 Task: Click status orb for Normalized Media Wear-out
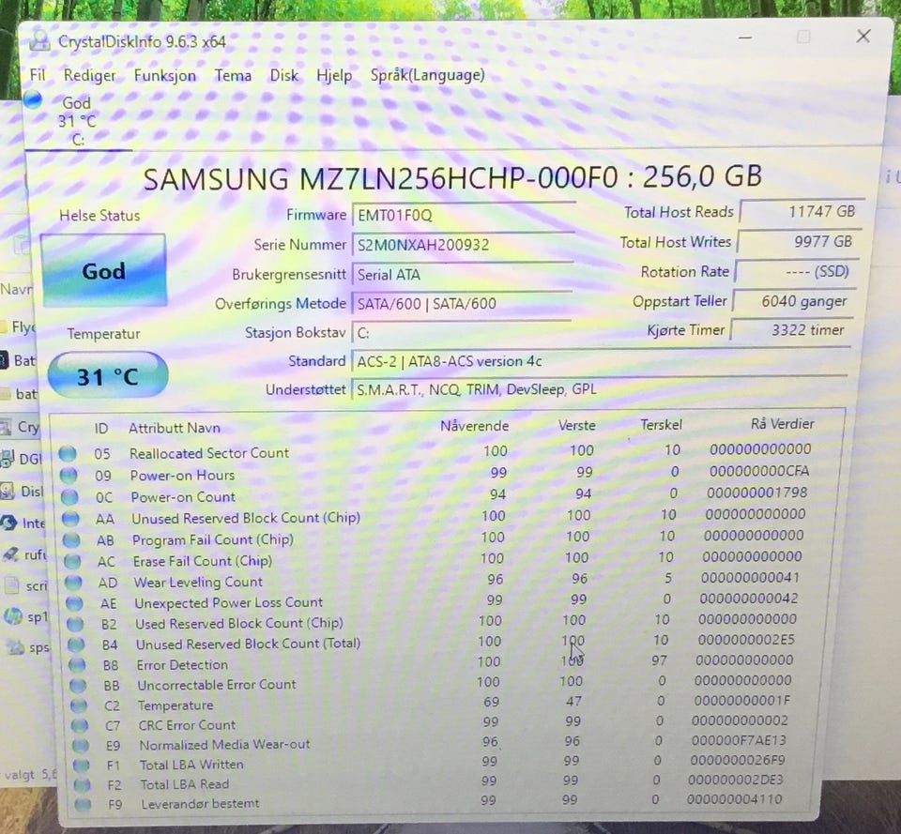click(80, 746)
